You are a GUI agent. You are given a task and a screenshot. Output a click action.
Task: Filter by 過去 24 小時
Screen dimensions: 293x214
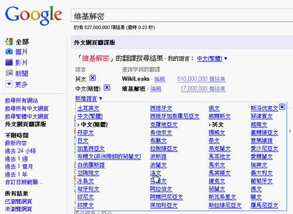click(x=21, y=151)
